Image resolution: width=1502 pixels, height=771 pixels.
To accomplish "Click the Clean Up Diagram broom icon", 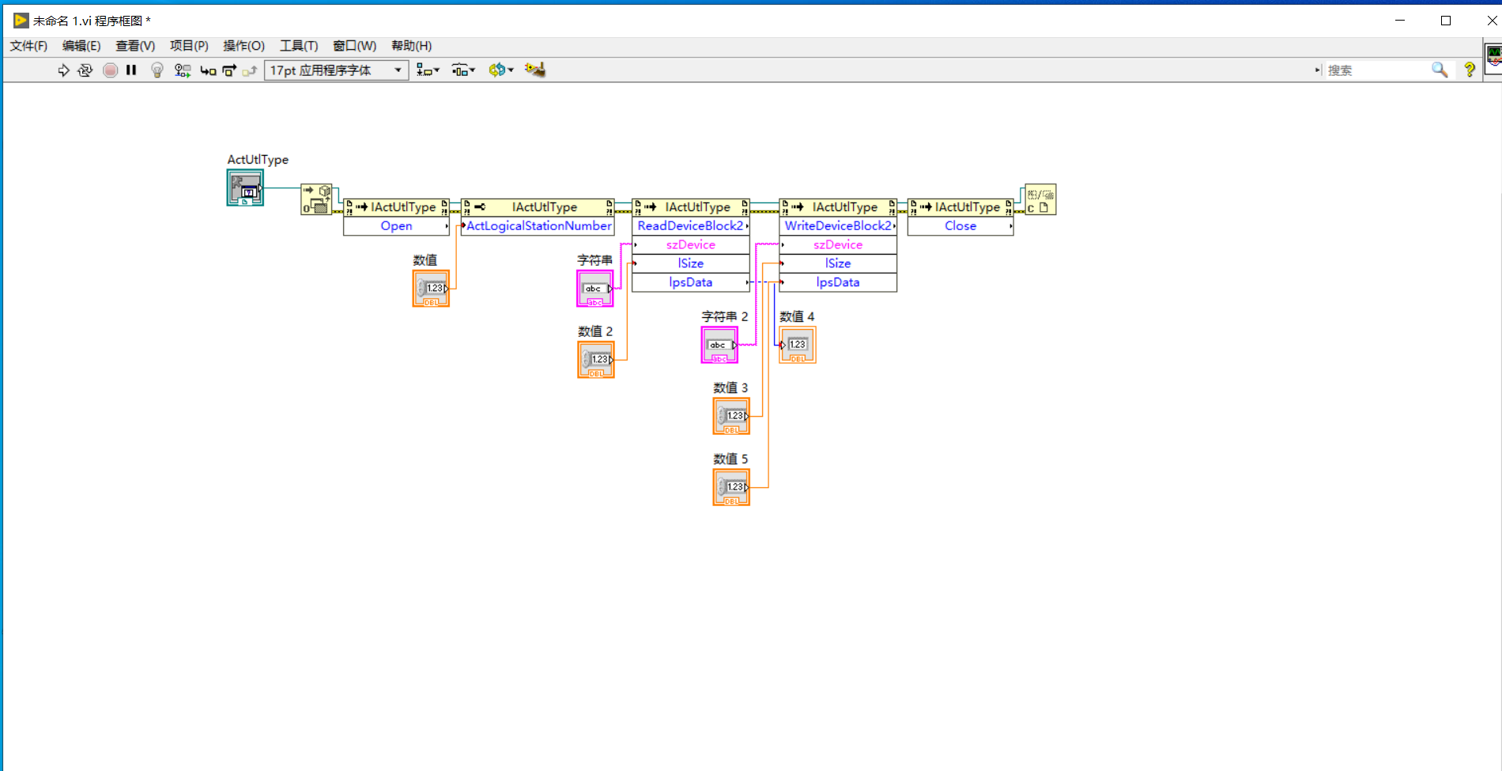I will pyautogui.click(x=535, y=70).
